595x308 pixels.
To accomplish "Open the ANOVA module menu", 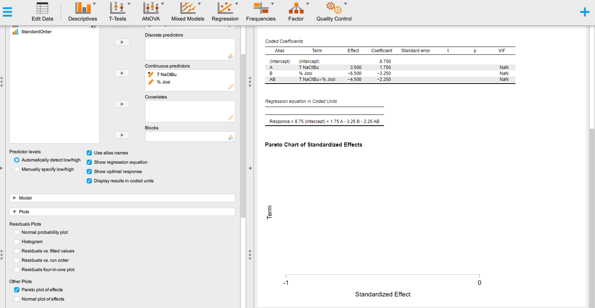I will 151,12.
